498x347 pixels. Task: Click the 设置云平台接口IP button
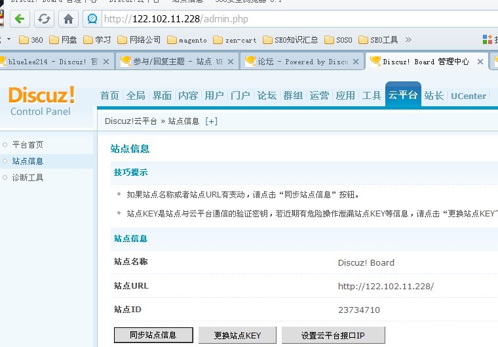pos(333,335)
